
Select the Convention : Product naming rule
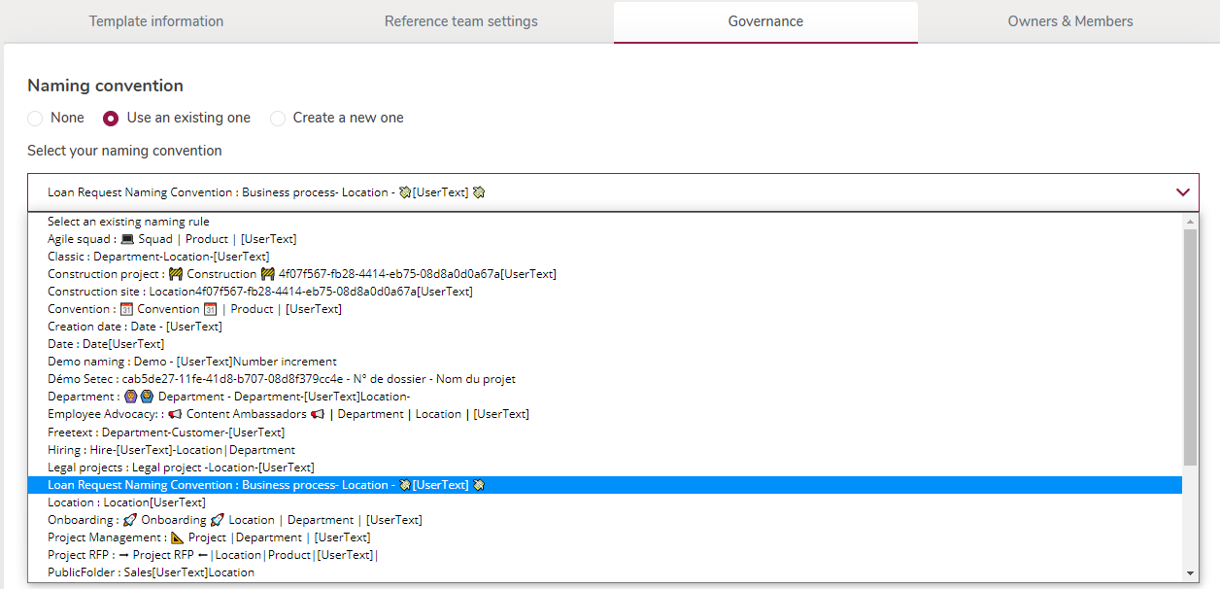(x=605, y=309)
